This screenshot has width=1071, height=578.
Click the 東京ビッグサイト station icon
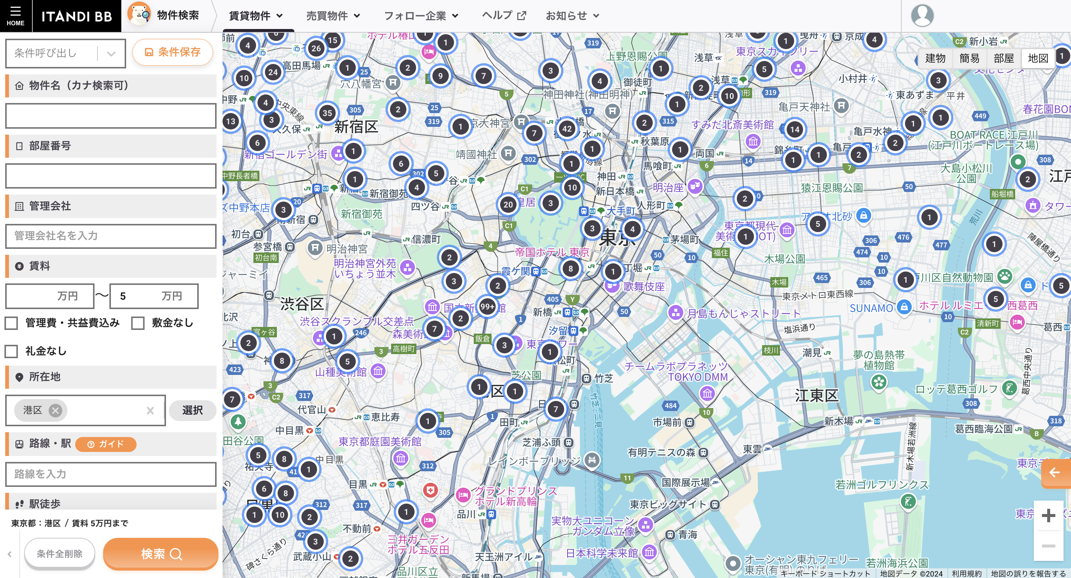[x=715, y=504]
